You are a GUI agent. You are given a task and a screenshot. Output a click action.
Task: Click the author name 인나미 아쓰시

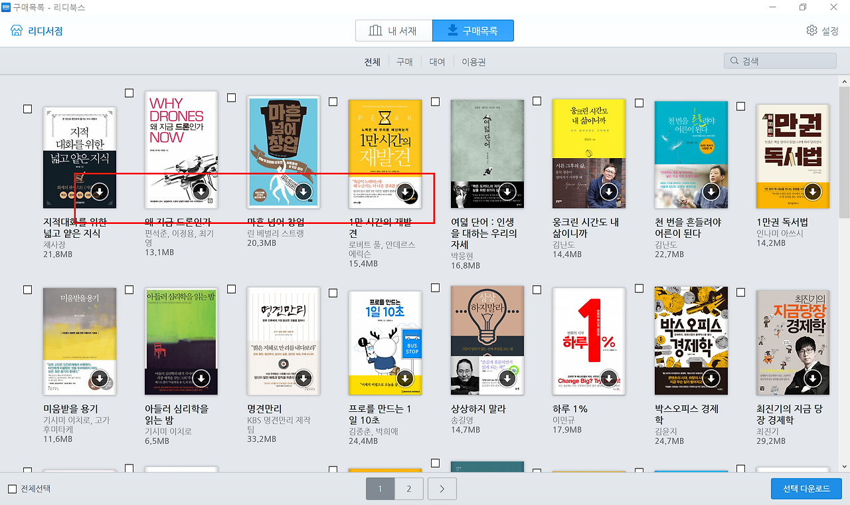click(x=780, y=233)
